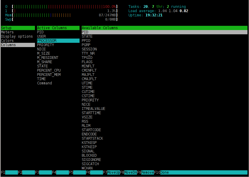Pick the Command active column
This screenshot has width=249, height=177.
pyautogui.click(x=45, y=83)
